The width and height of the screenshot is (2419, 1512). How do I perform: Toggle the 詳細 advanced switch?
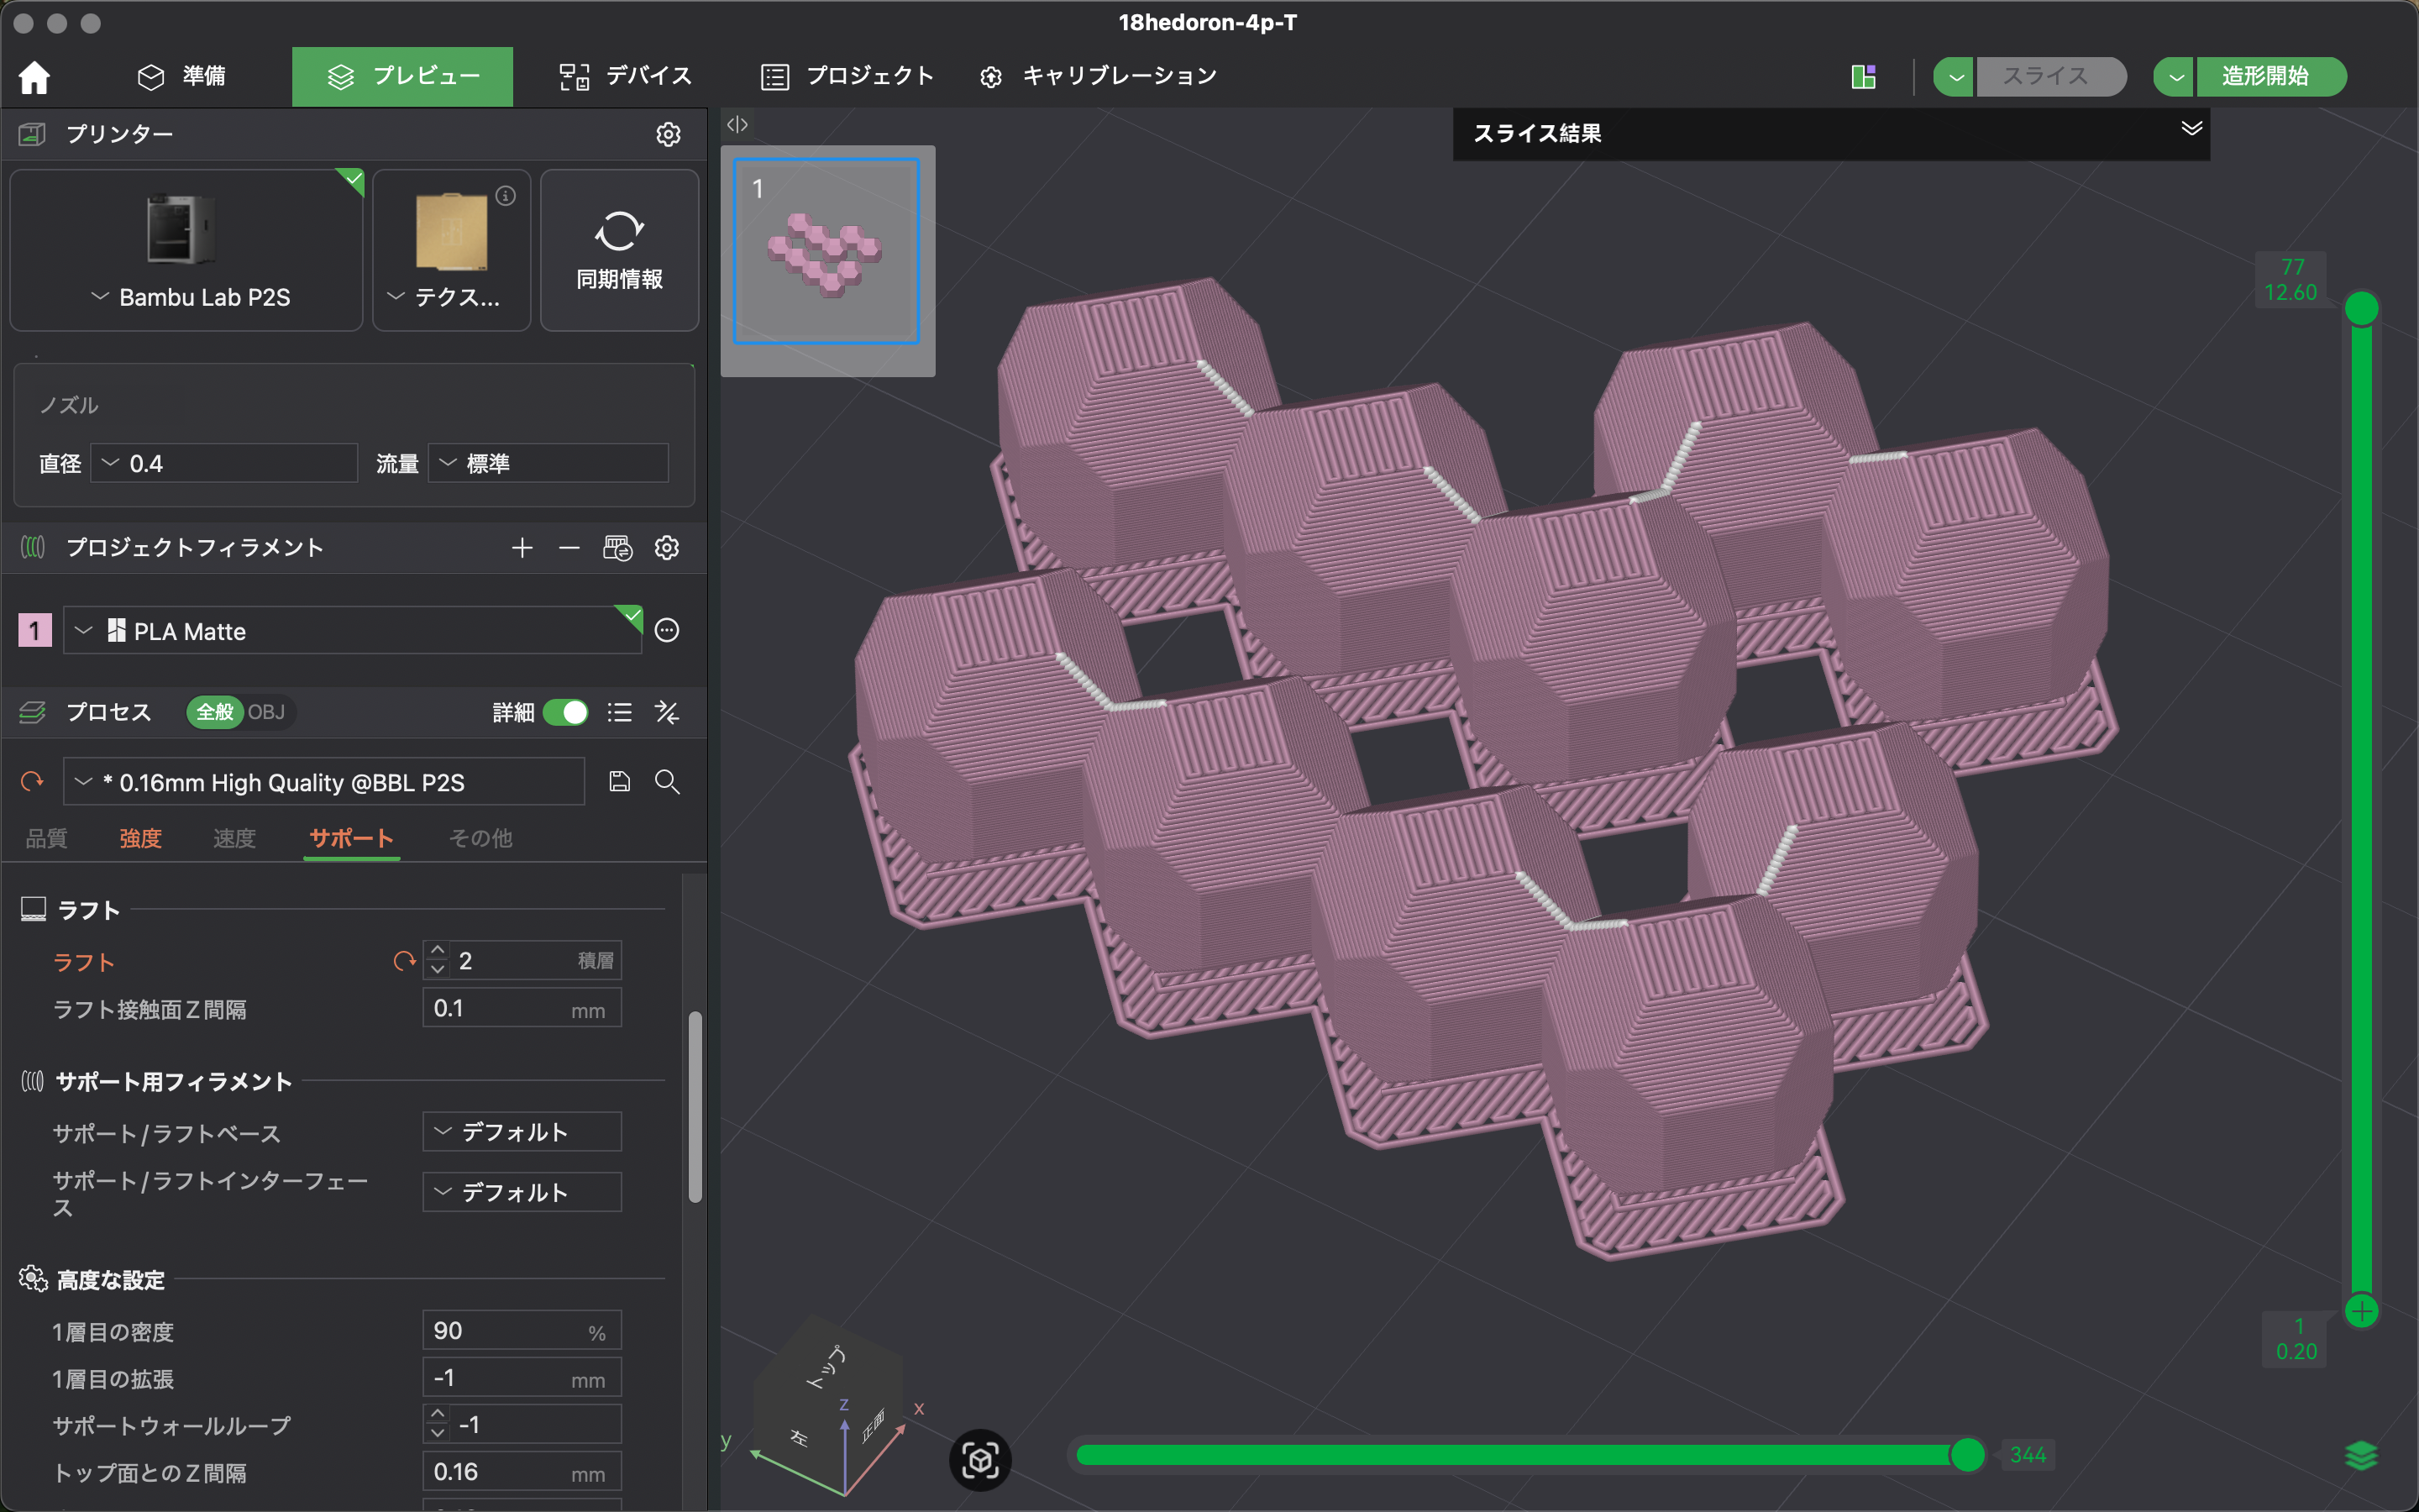(566, 712)
